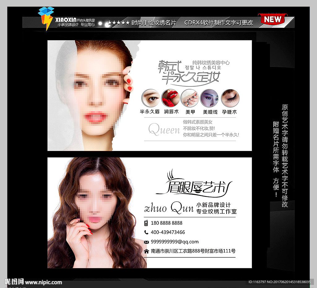Click the text 专业纹绣工作室
This screenshot has height=288, width=317.
[x=216, y=211]
